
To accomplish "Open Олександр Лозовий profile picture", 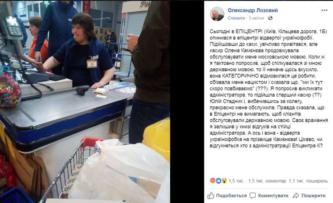I will click(217, 14).
